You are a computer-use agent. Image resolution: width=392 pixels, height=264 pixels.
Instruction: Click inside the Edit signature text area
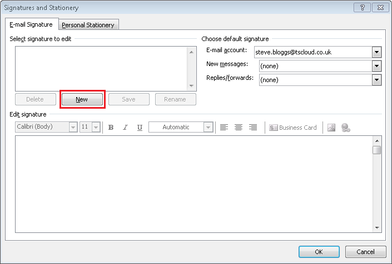(x=193, y=184)
